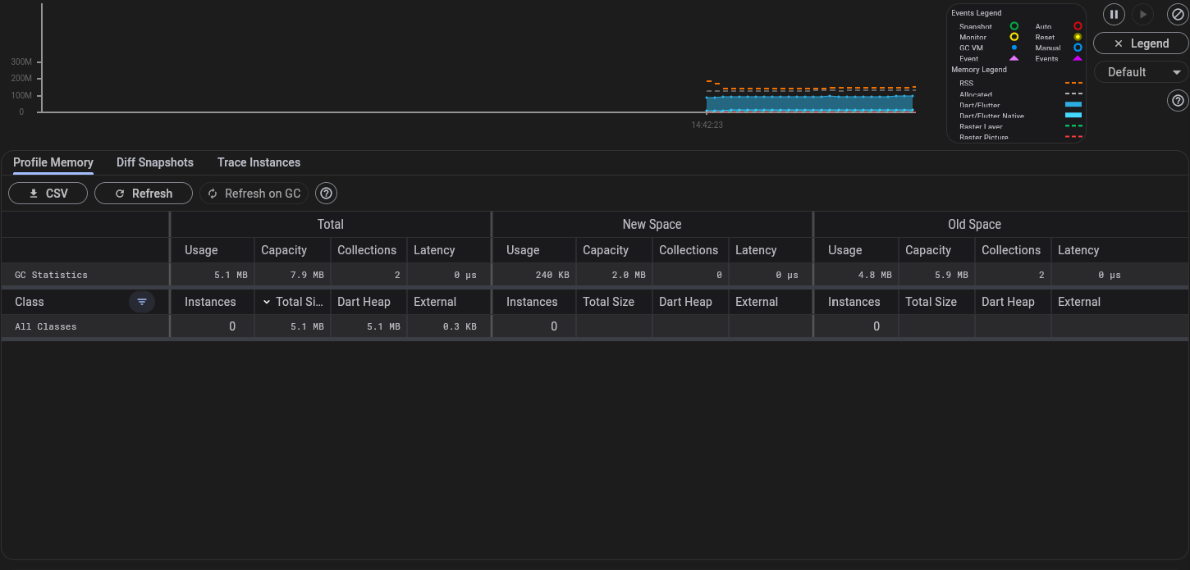
Task: Click the 240 KB new space usage
Action: [x=552, y=275]
